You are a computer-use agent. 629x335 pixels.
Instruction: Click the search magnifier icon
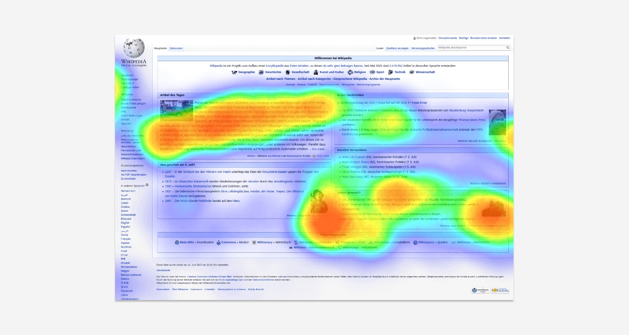coord(508,48)
